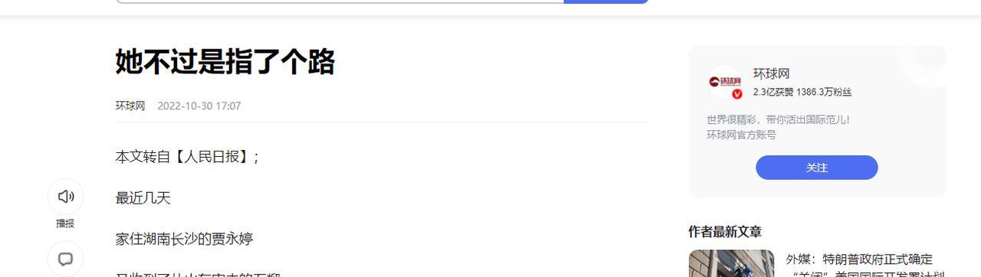Click the search input field at top
Image resolution: width=981 pixels, height=277 pixels.
coord(340,2)
